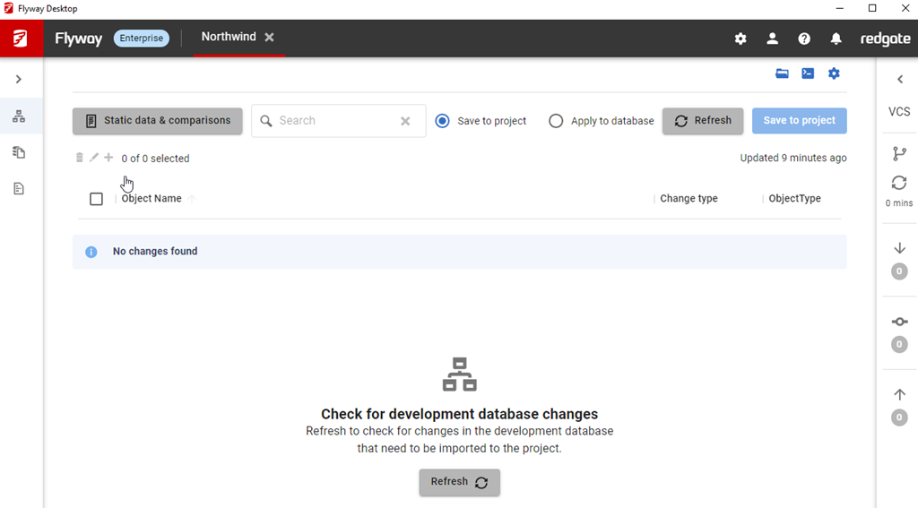Switch to the Northwind project tab
The image size is (918, 508).
pyautogui.click(x=228, y=37)
